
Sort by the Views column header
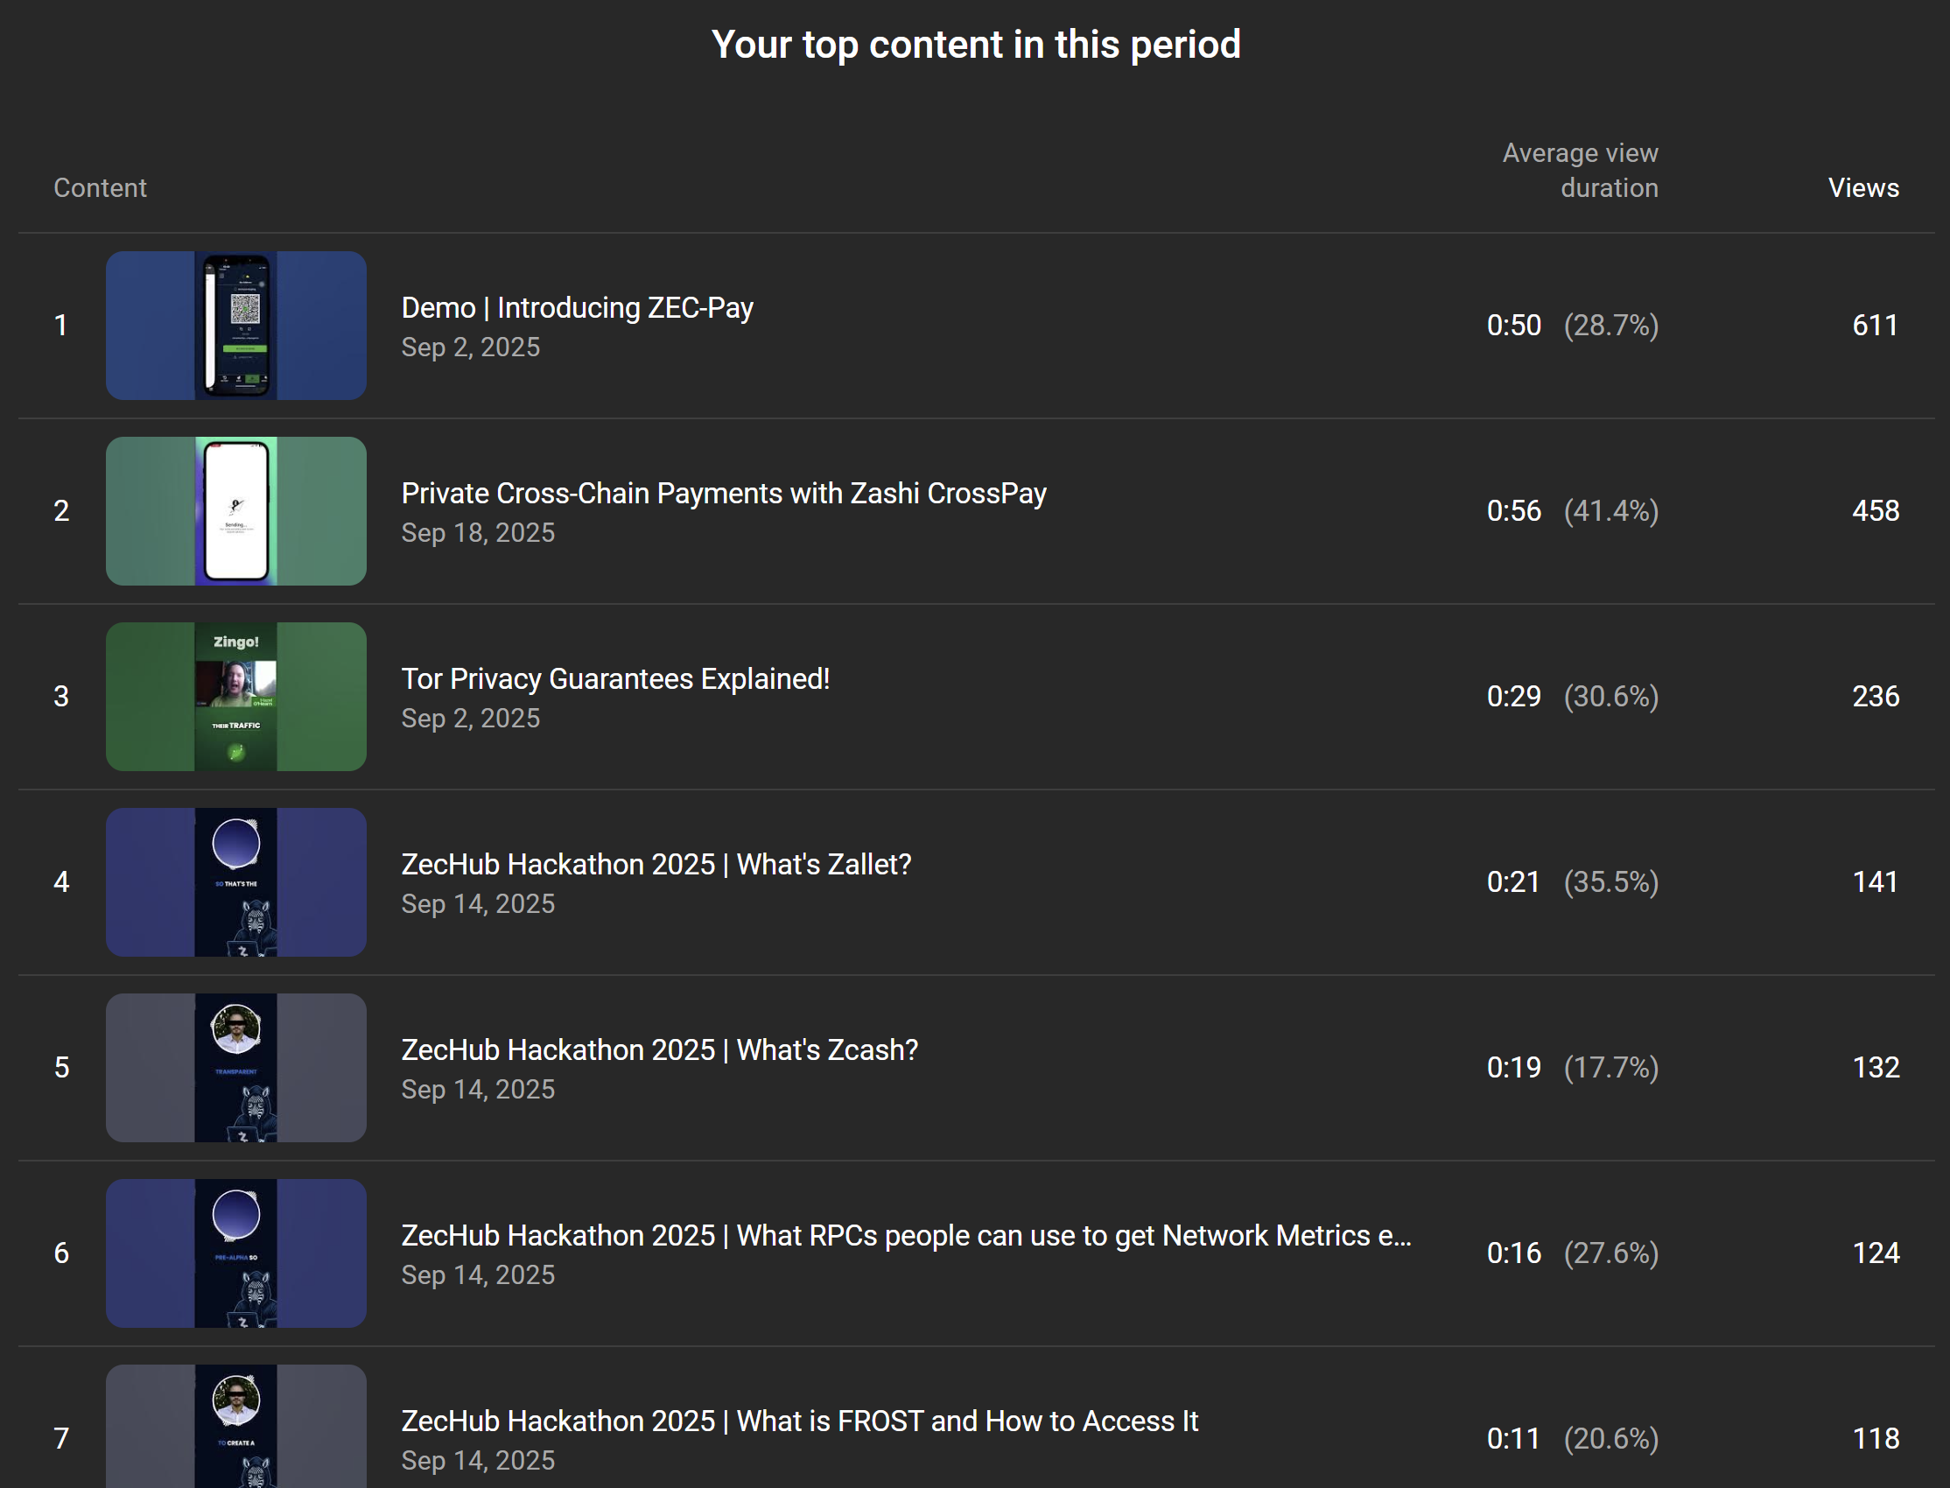(x=1862, y=188)
